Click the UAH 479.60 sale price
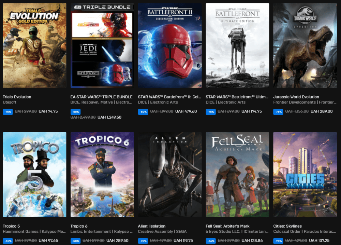341x245 pixels. click(186, 111)
